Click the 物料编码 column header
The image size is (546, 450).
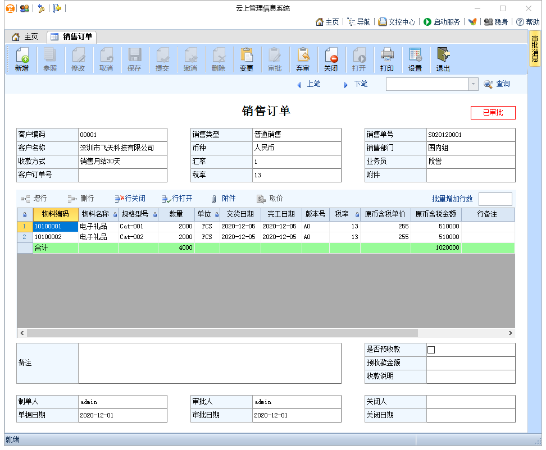click(x=56, y=214)
